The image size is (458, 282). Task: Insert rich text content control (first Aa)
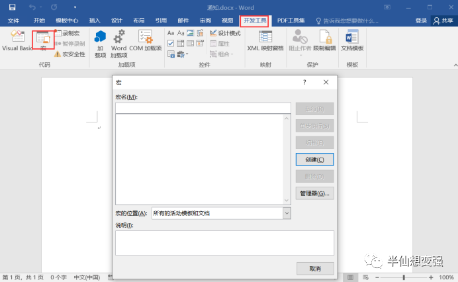coord(171,33)
